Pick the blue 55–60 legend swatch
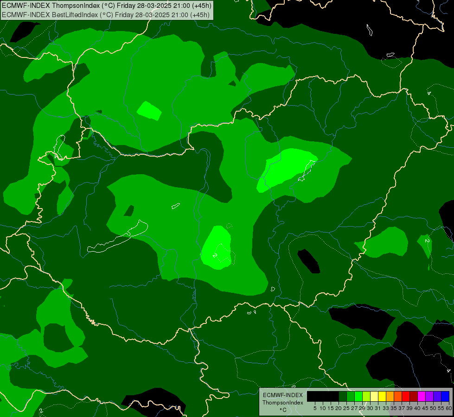Screen dimensions: 454x417 tap(445, 396)
